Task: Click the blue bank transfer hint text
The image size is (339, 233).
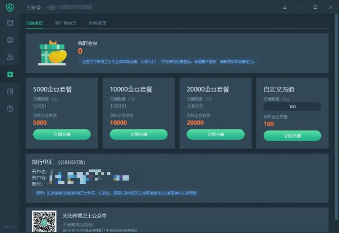Action: 116,193
